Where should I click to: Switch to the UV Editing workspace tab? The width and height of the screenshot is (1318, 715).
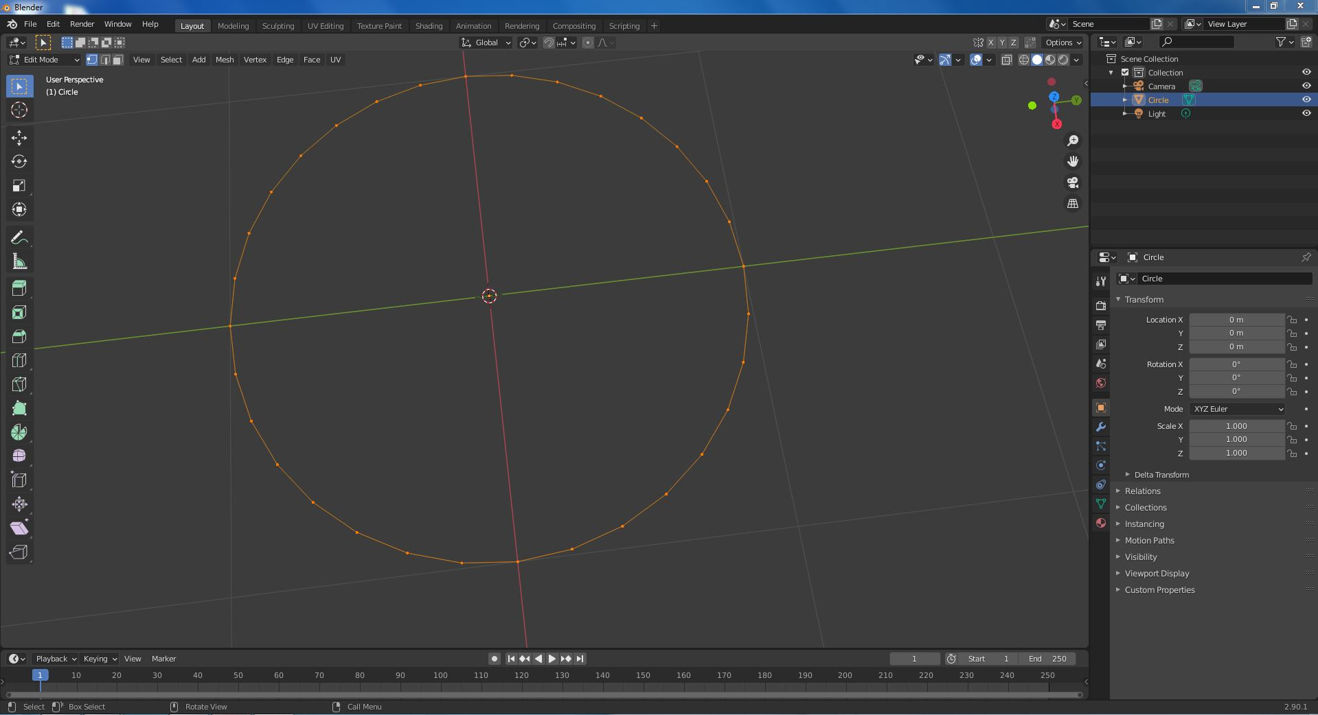(x=325, y=26)
